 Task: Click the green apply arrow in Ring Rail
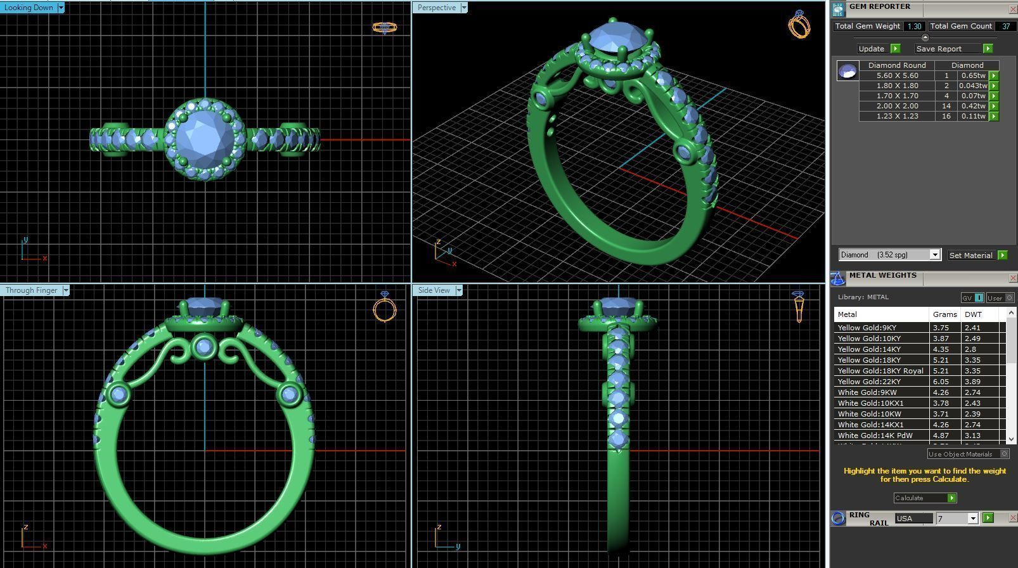pos(988,518)
